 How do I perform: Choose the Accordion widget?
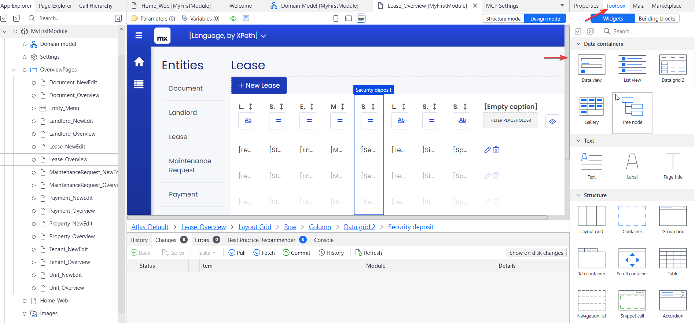tap(673, 304)
